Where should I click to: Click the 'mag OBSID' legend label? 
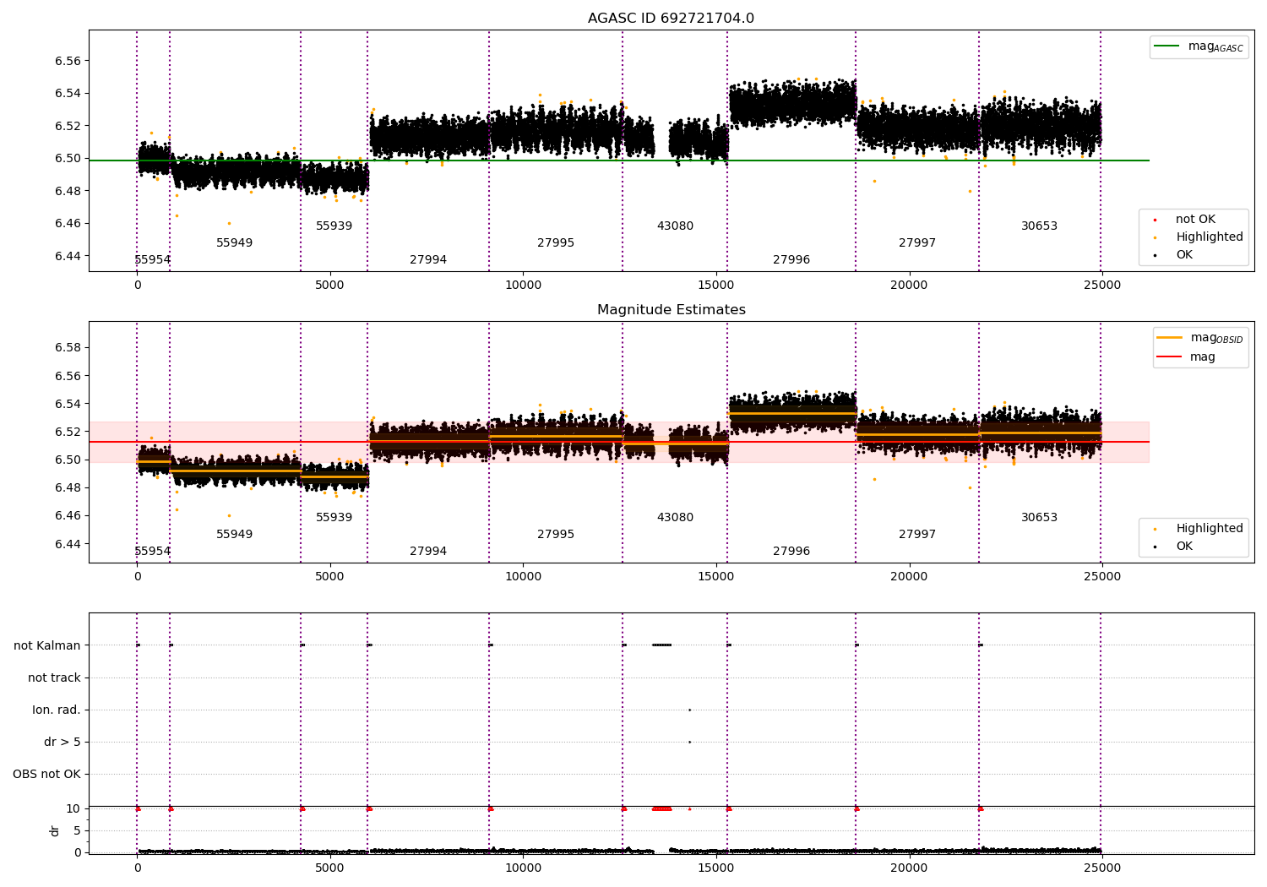[1216, 338]
